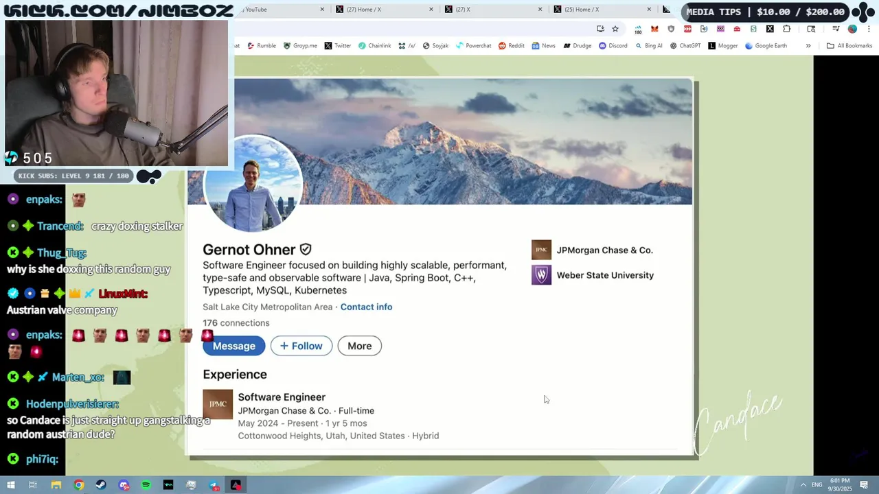
Task: Click the red fast-forward extension icon
Action: [x=687, y=29]
